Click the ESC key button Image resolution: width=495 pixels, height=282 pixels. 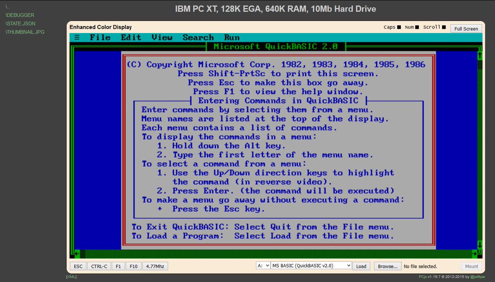(x=78, y=266)
